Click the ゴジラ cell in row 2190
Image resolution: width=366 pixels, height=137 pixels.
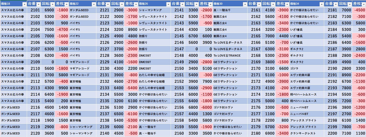[x=307, y=68]
